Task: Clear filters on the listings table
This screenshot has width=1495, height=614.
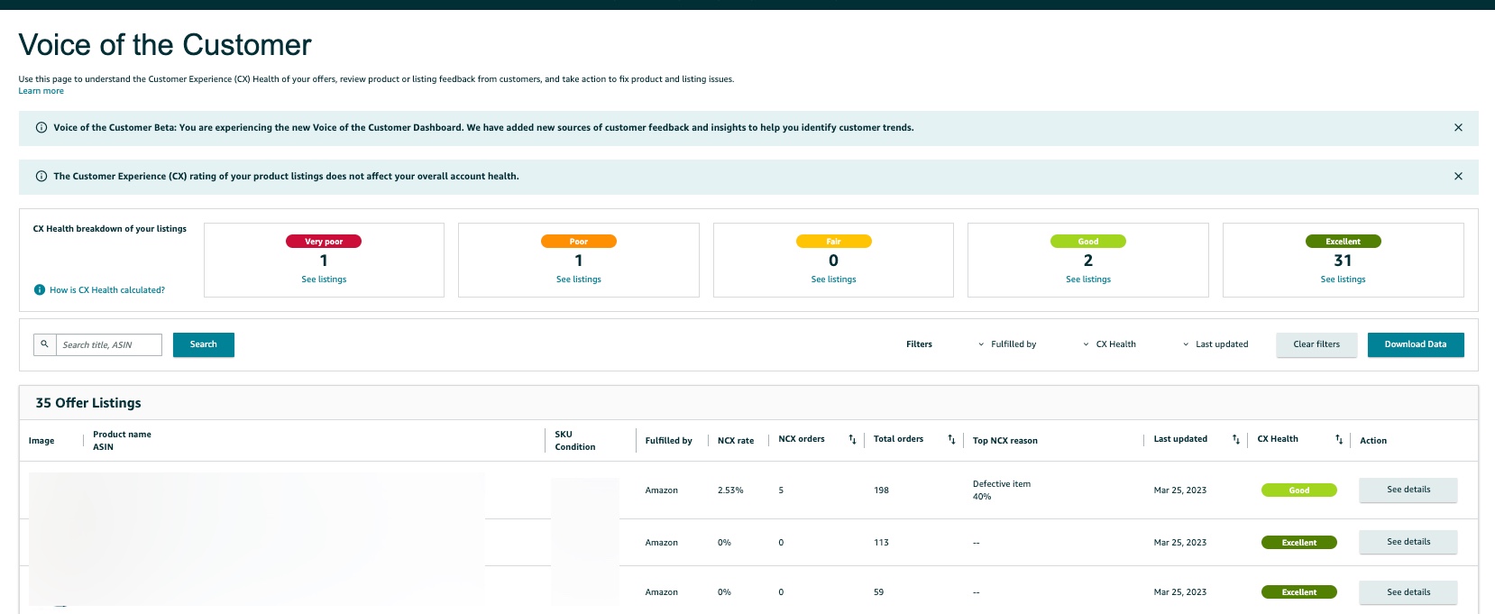Action: (1316, 344)
